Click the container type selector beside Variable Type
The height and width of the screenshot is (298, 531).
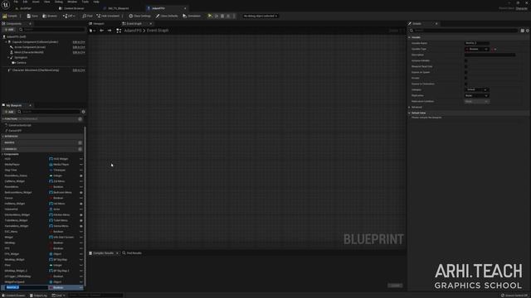point(494,49)
